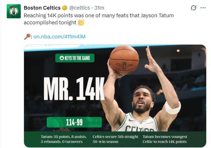Click the tweet text about 14K points
211x148 pixels.
99,16
